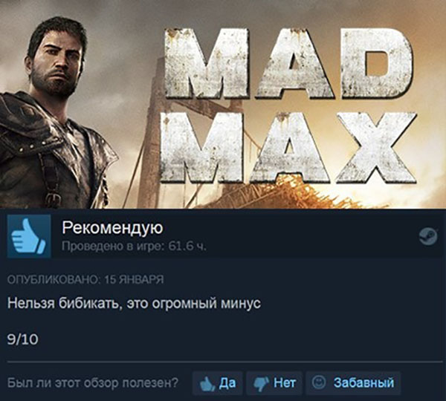
Task: Click the smiley icon beside Забавный
Action: 319,382
